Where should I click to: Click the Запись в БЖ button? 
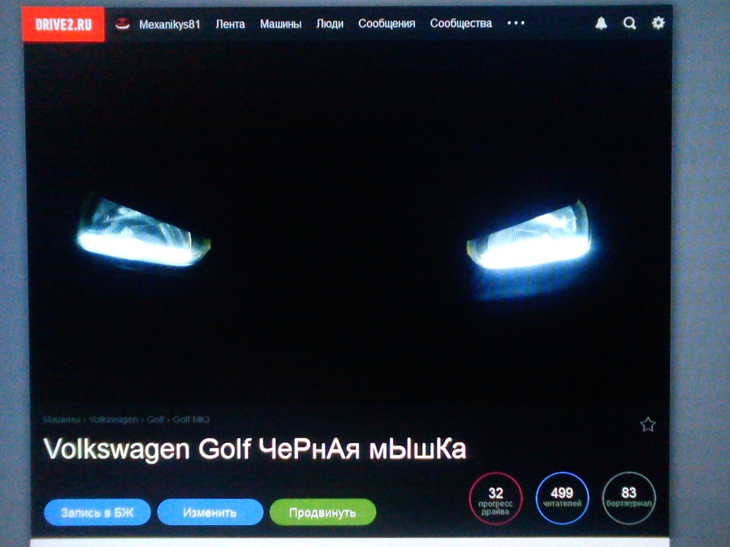click(97, 513)
